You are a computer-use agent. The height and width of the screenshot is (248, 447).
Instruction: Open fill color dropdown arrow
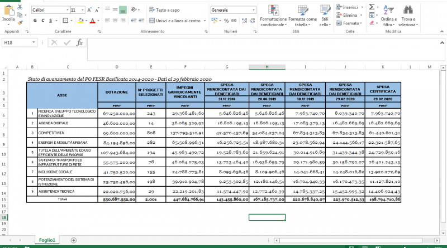pos(86,21)
